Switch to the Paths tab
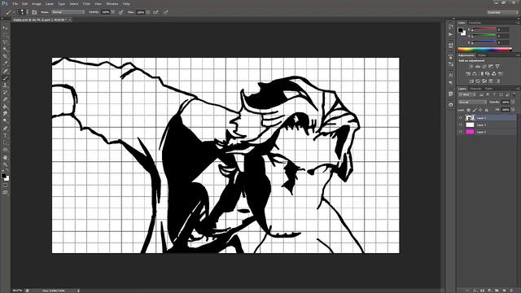This screenshot has height=293, width=521. (x=489, y=89)
